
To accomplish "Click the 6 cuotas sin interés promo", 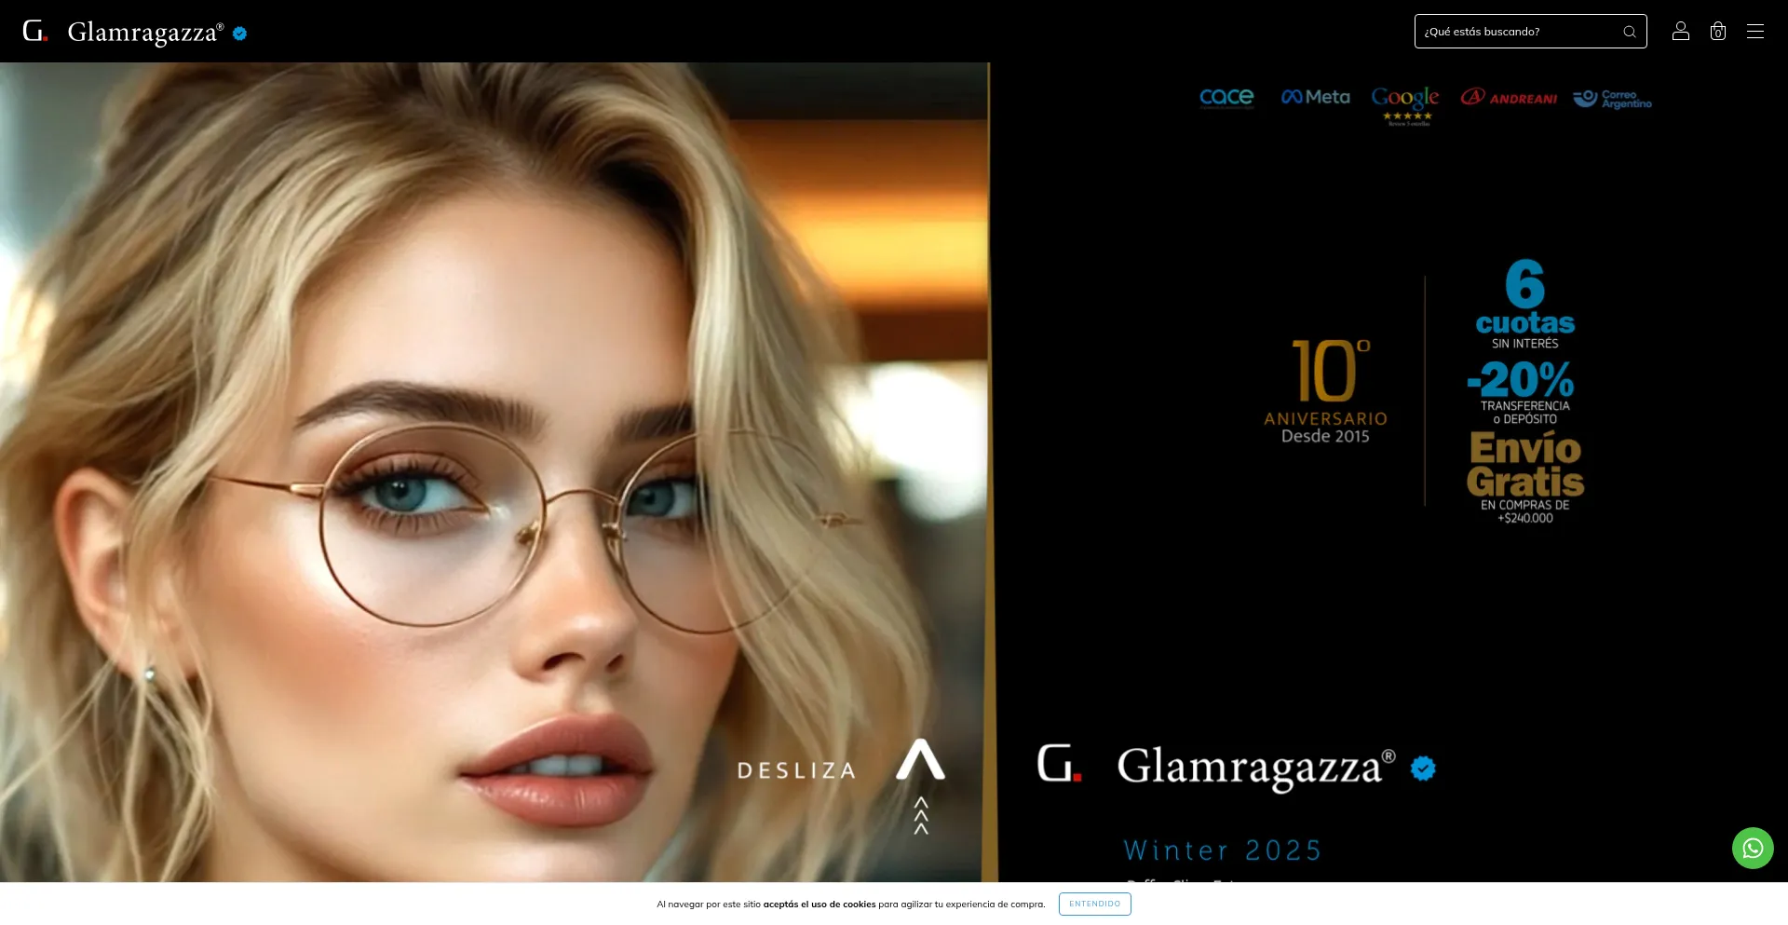I will coord(1524,305).
